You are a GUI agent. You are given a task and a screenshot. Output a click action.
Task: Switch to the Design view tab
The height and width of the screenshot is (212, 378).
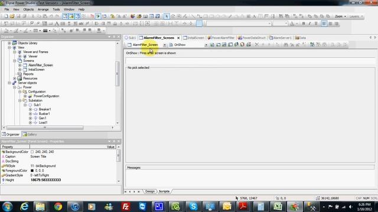[x=149, y=191]
